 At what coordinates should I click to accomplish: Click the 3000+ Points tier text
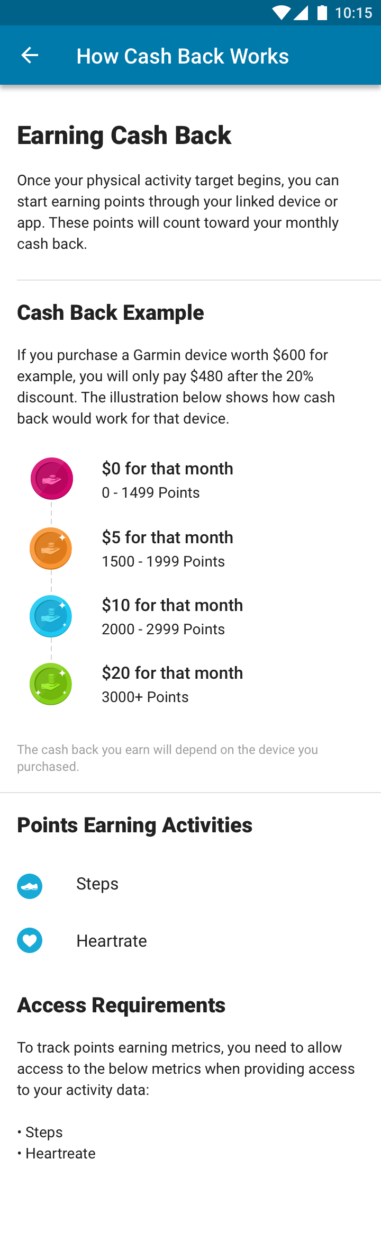click(x=144, y=697)
